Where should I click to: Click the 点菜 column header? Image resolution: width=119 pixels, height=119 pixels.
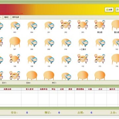click(62, 89)
